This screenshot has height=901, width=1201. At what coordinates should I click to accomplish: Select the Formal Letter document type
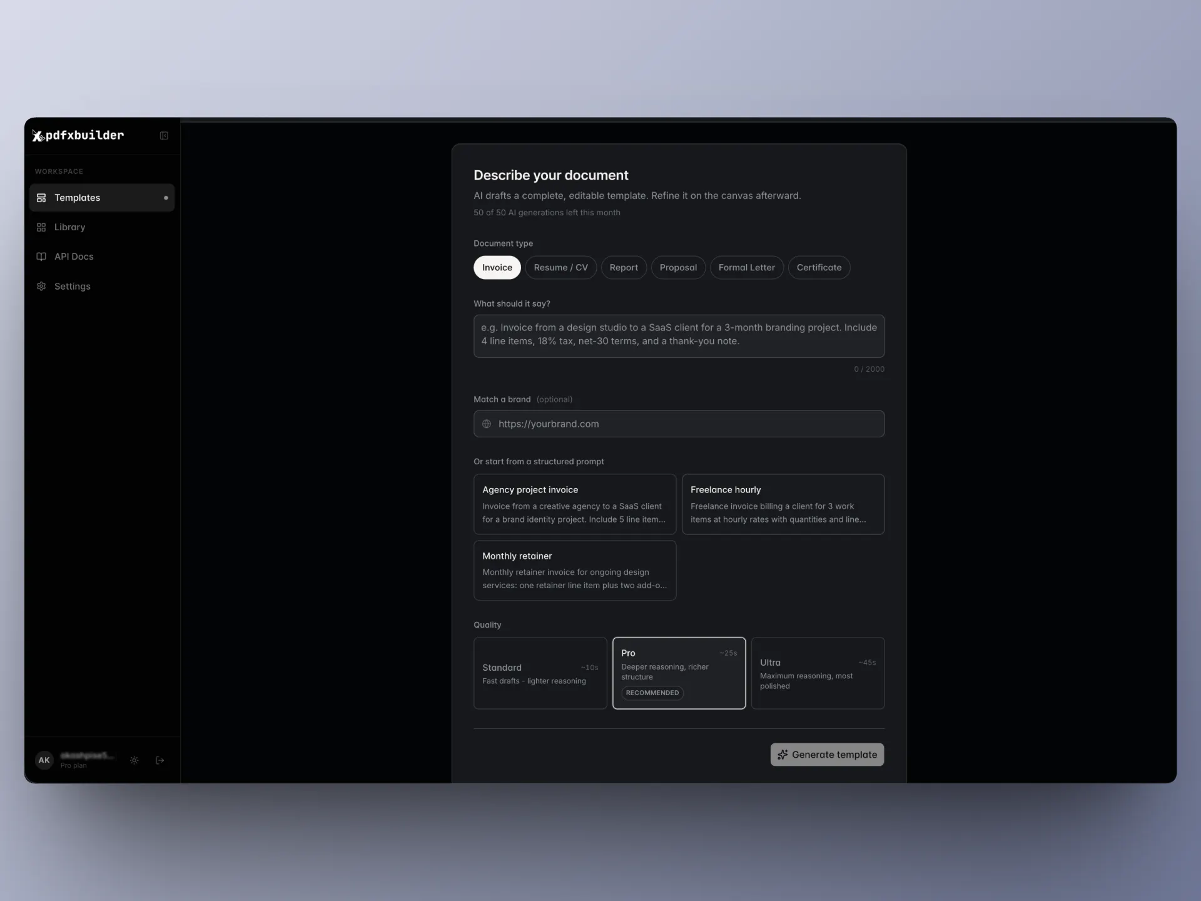click(x=746, y=267)
